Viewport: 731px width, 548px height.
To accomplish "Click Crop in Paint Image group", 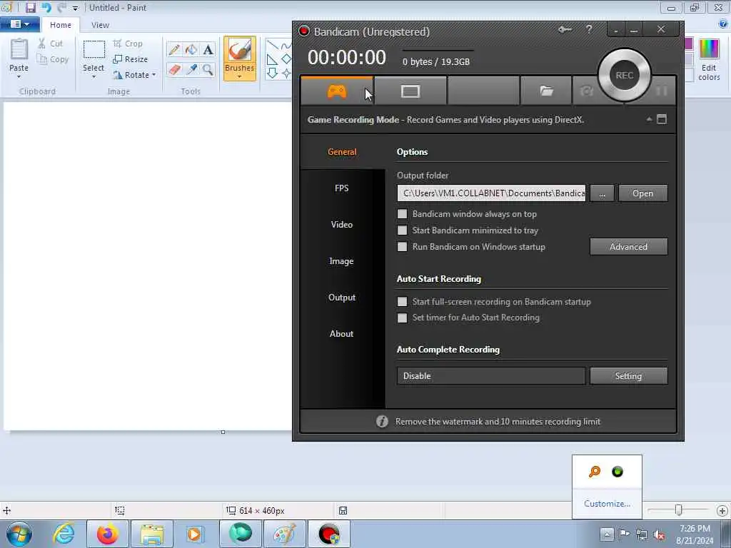I will (x=128, y=44).
